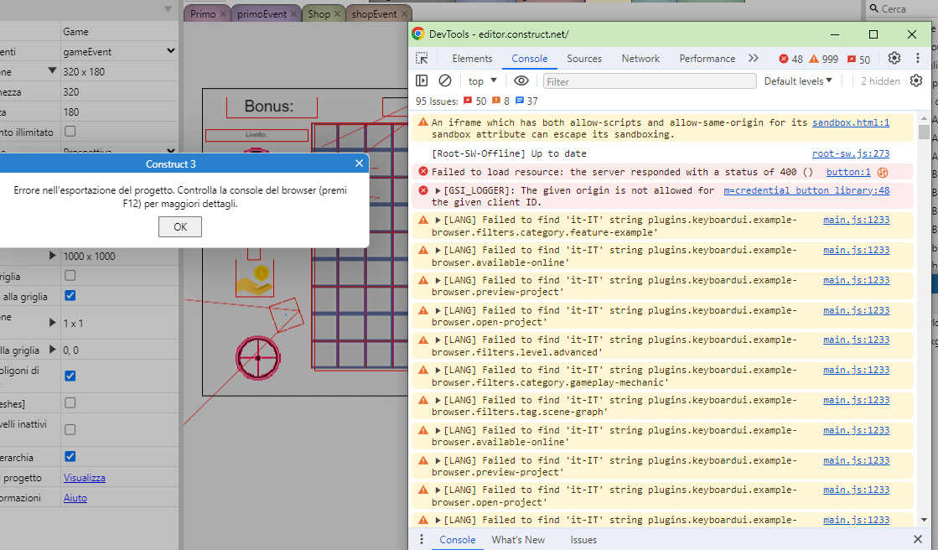This screenshot has width=938, height=550.
Task: Expand the 'category.feature-example' LANG warning
Action: pos(438,220)
